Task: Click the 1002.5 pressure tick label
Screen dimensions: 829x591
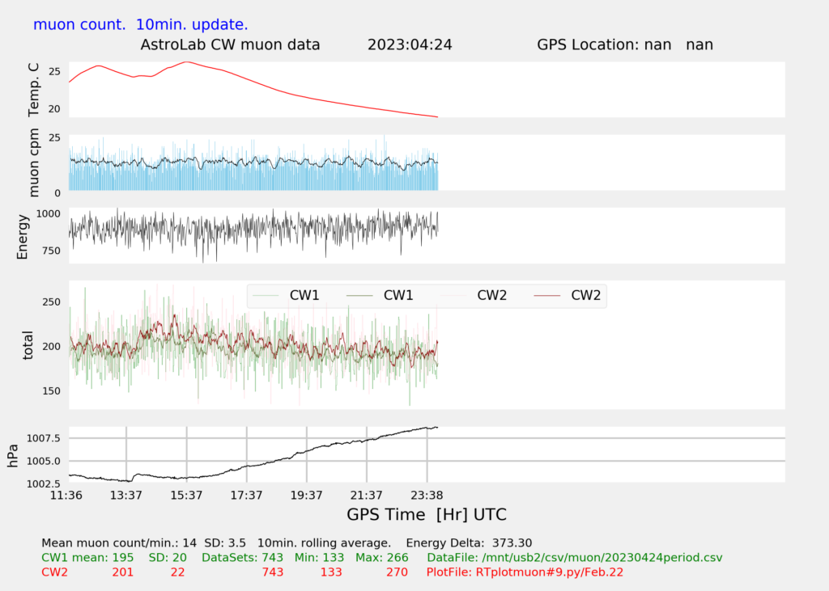Action: pos(44,483)
